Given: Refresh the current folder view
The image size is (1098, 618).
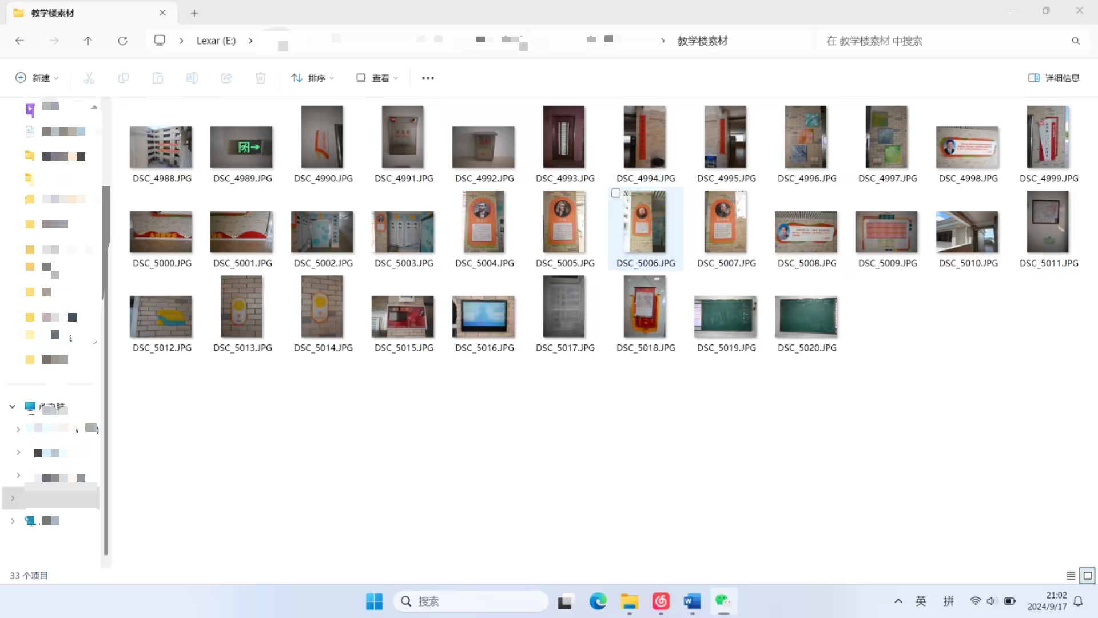Looking at the screenshot, I should 122,41.
